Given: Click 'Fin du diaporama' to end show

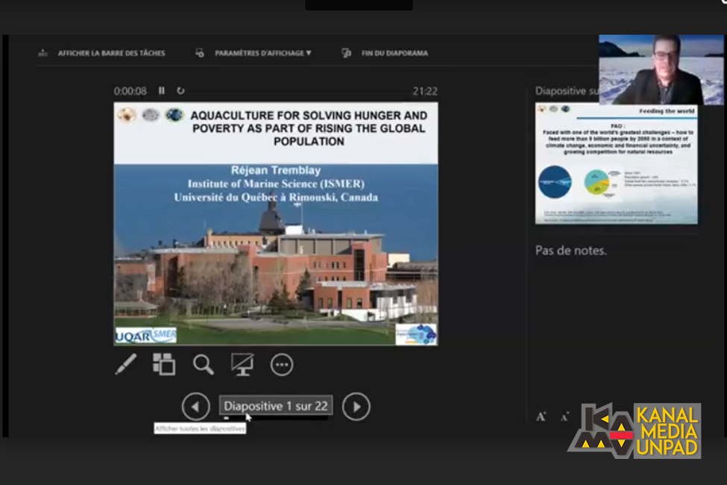Looking at the screenshot, I should tap(394, 54).
